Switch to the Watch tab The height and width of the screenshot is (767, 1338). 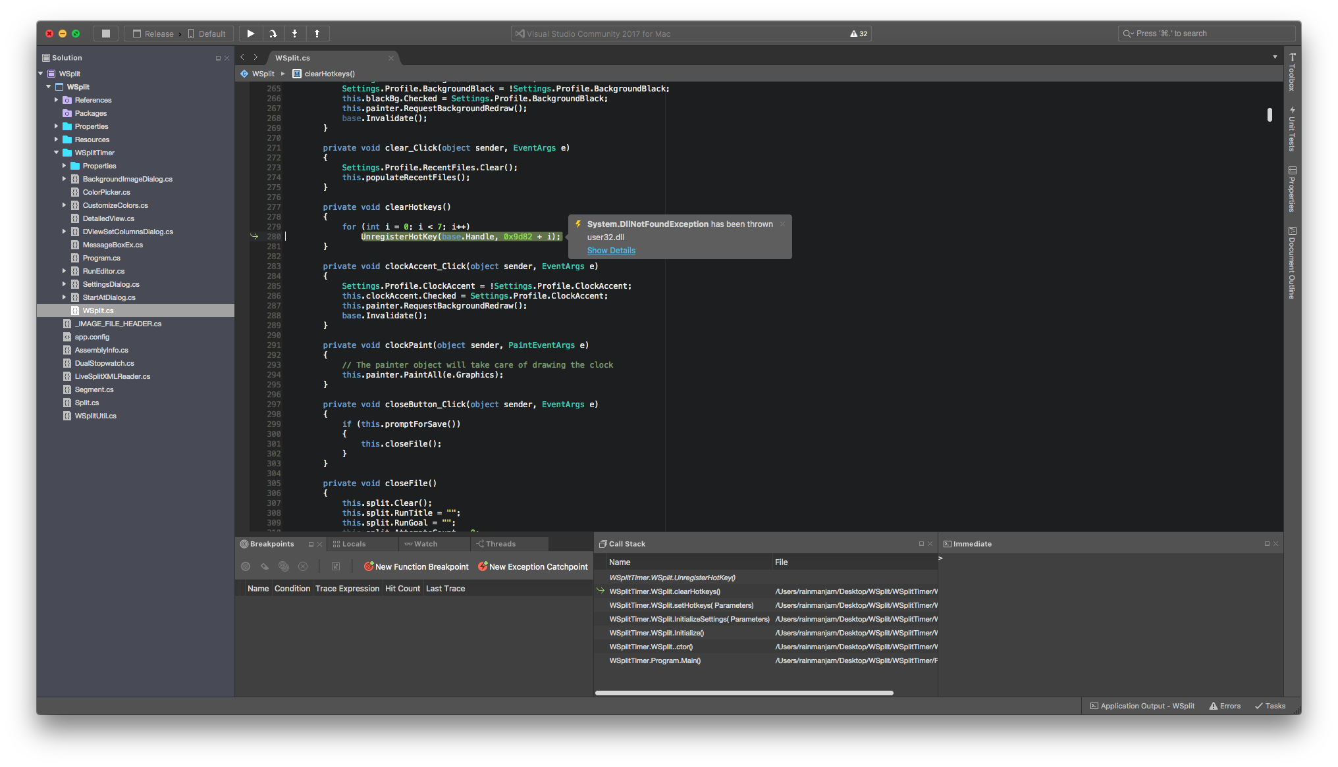pyautogui.click(x=425, y=543)
